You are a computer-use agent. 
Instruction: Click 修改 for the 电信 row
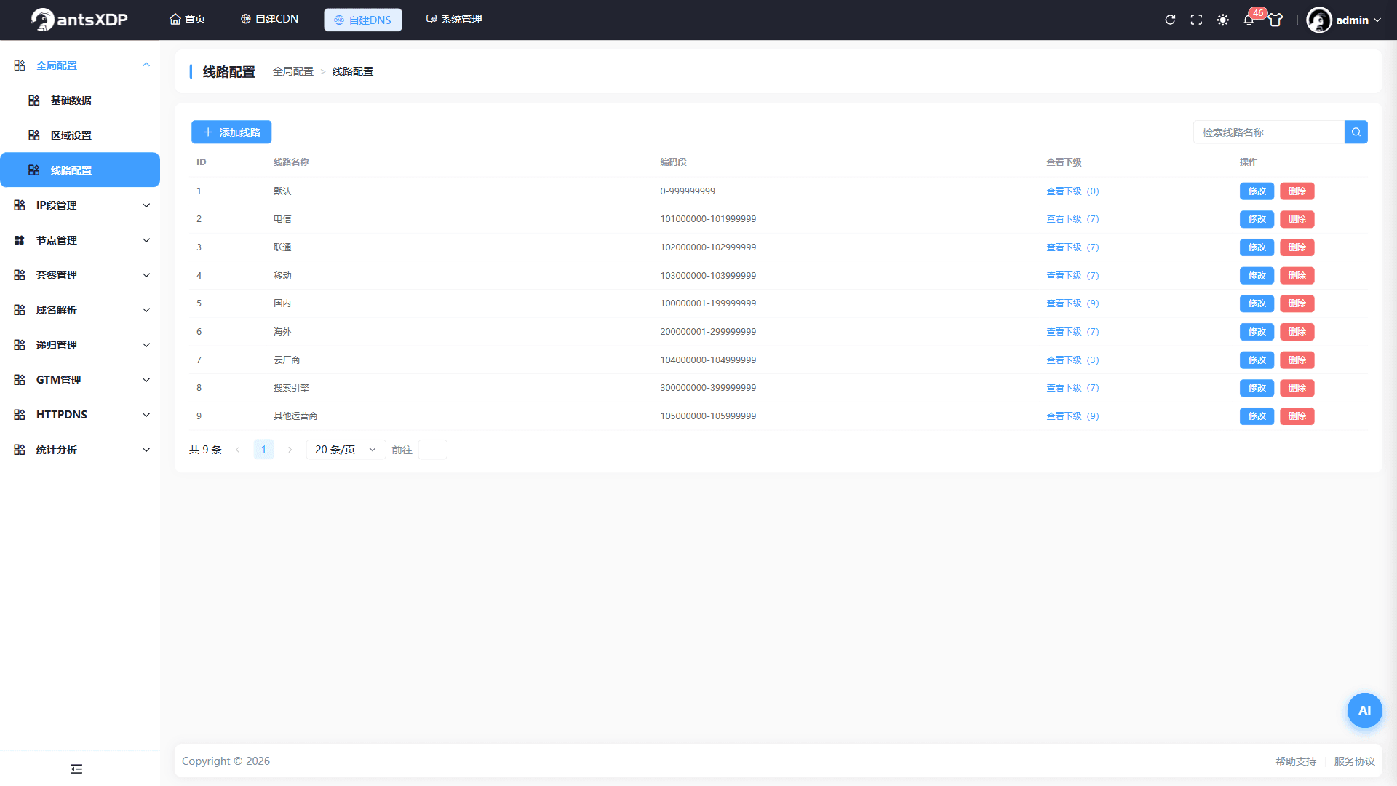pos(1257,219)
